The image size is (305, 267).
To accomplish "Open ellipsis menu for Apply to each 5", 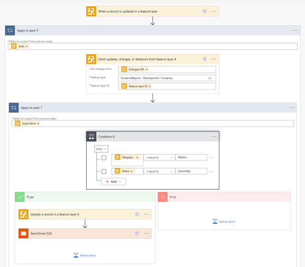I will pos(295,30).
